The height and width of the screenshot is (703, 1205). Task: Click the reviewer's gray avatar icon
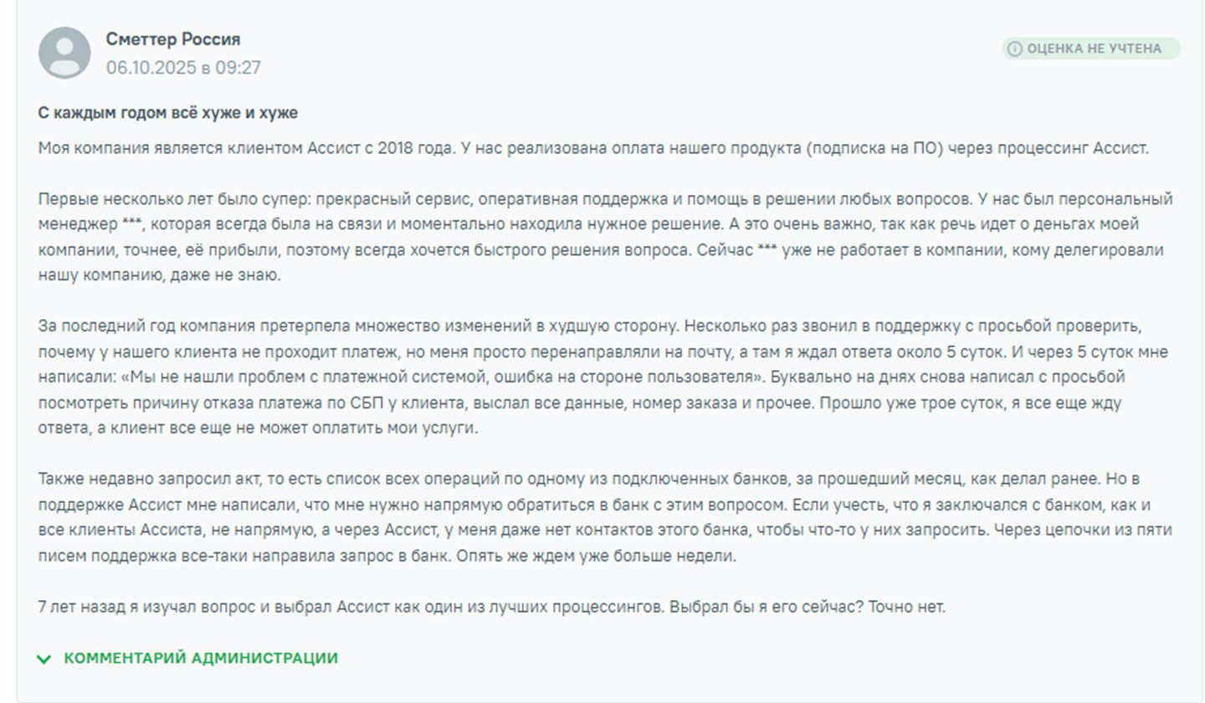click(64, 53)
